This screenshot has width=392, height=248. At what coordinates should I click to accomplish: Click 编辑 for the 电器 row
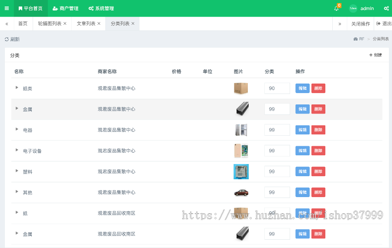pyautogui.click(x=303, y=130)
